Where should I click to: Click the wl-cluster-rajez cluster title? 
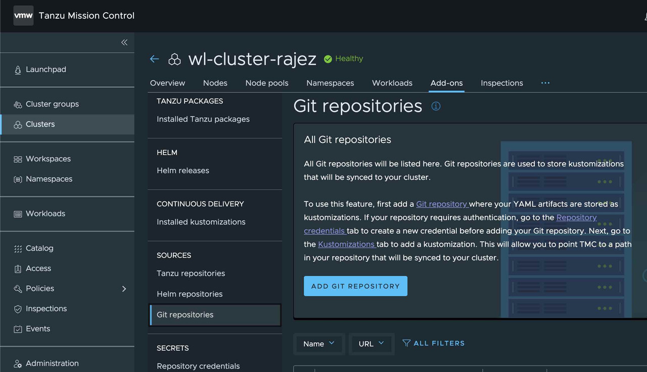point(252,59)
